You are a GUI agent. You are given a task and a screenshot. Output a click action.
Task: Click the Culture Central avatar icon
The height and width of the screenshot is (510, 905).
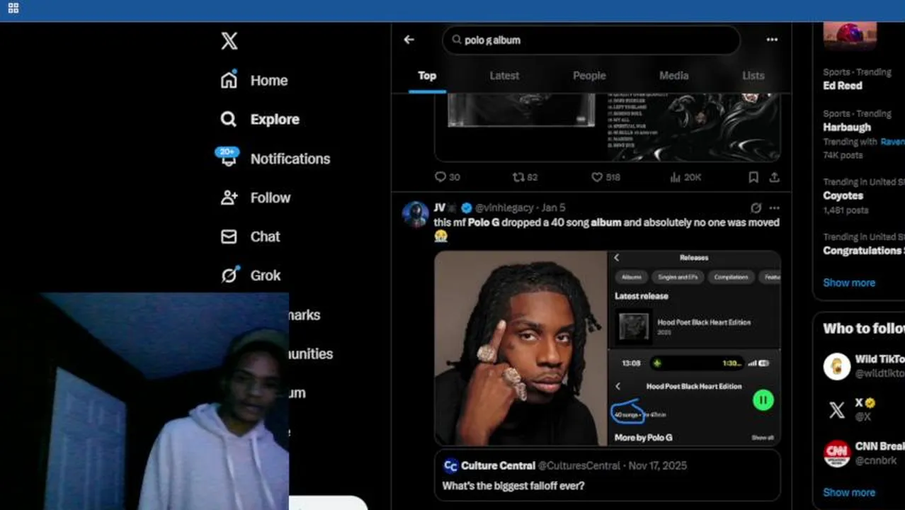pyautogui.click(x=450, y=465)
